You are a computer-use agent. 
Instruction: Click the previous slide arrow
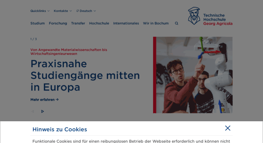click(33, 111)
